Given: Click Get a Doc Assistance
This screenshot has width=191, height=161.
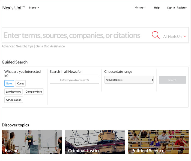Looking at the screenshot, I should tap(50, 46).
